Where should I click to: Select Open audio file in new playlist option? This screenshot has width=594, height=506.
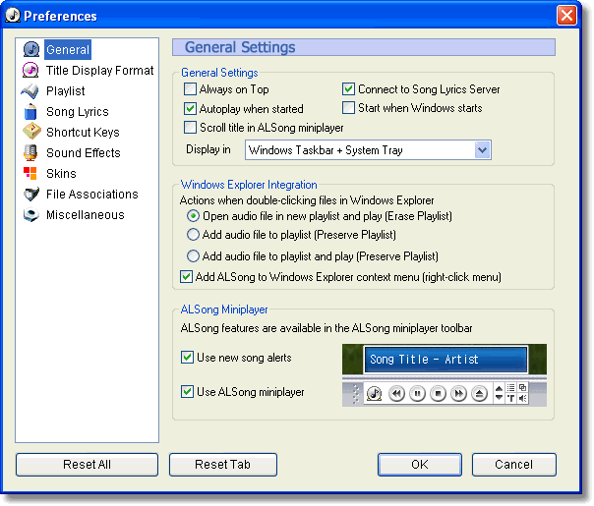tap(193, 216)
